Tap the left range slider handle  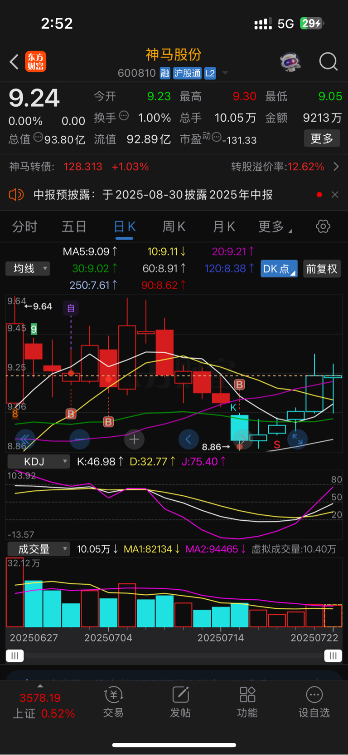[14, 656]
